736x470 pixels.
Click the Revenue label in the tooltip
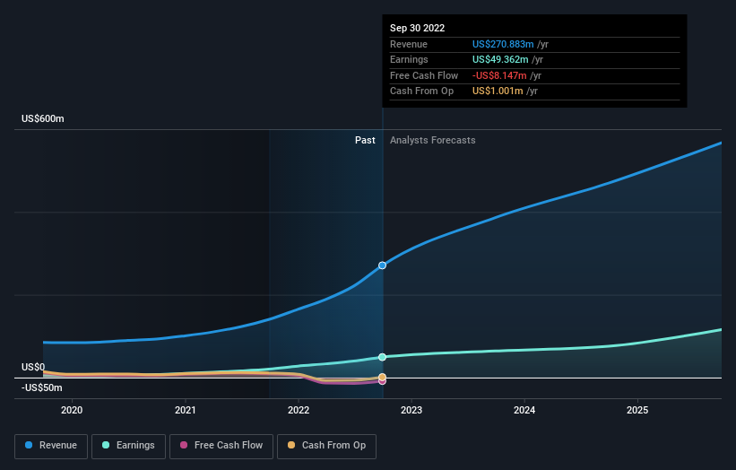pyautogui.click(x=409, y=44)
